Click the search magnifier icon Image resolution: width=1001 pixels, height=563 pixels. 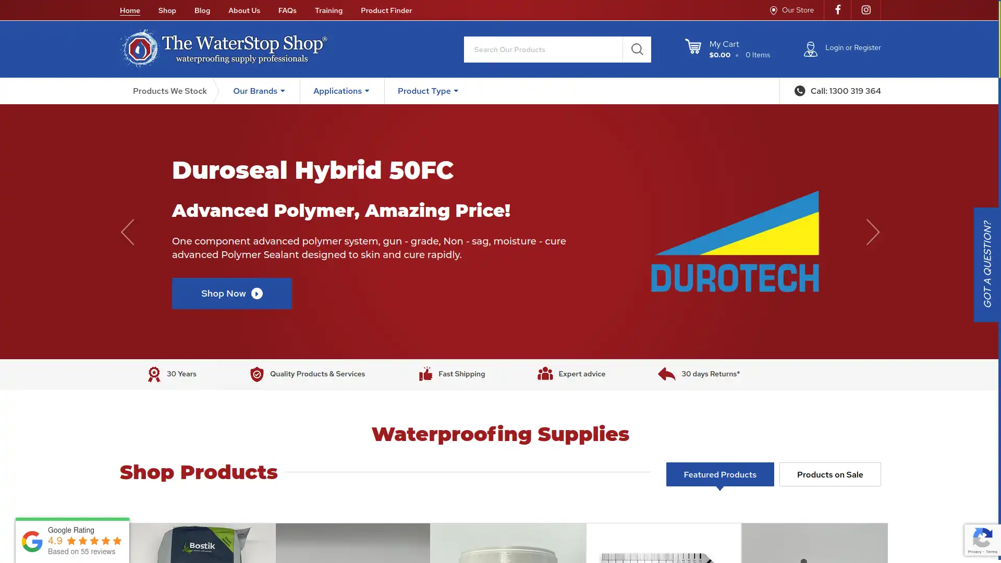pyautogui.click(x=637, y=50)
